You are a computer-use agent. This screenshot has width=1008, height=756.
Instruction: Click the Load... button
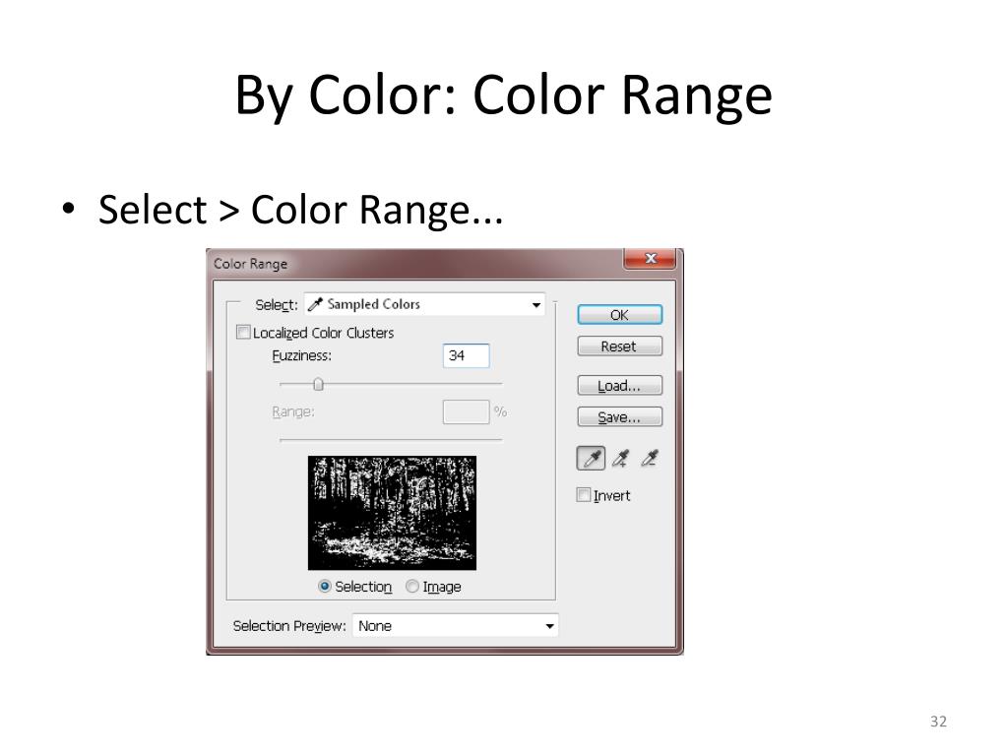pos(620,386)
